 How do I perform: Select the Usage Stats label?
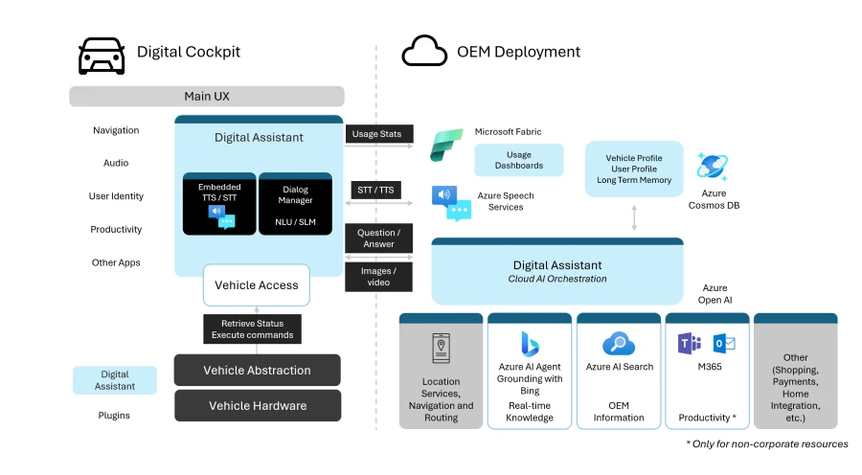tap(377, 134)
